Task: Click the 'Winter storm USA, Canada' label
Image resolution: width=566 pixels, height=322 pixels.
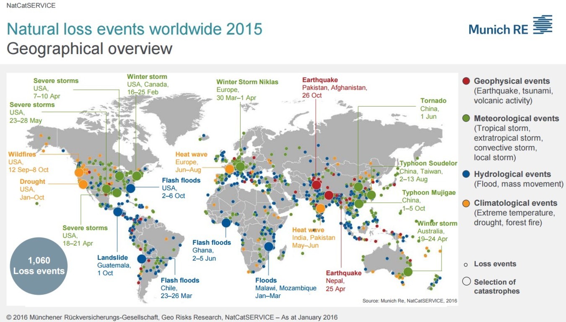Action: 148,84
